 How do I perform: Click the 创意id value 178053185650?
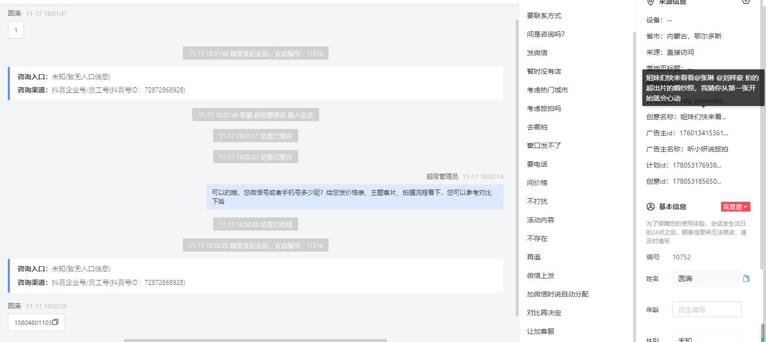pyautogui.click(x=697, y=181)
